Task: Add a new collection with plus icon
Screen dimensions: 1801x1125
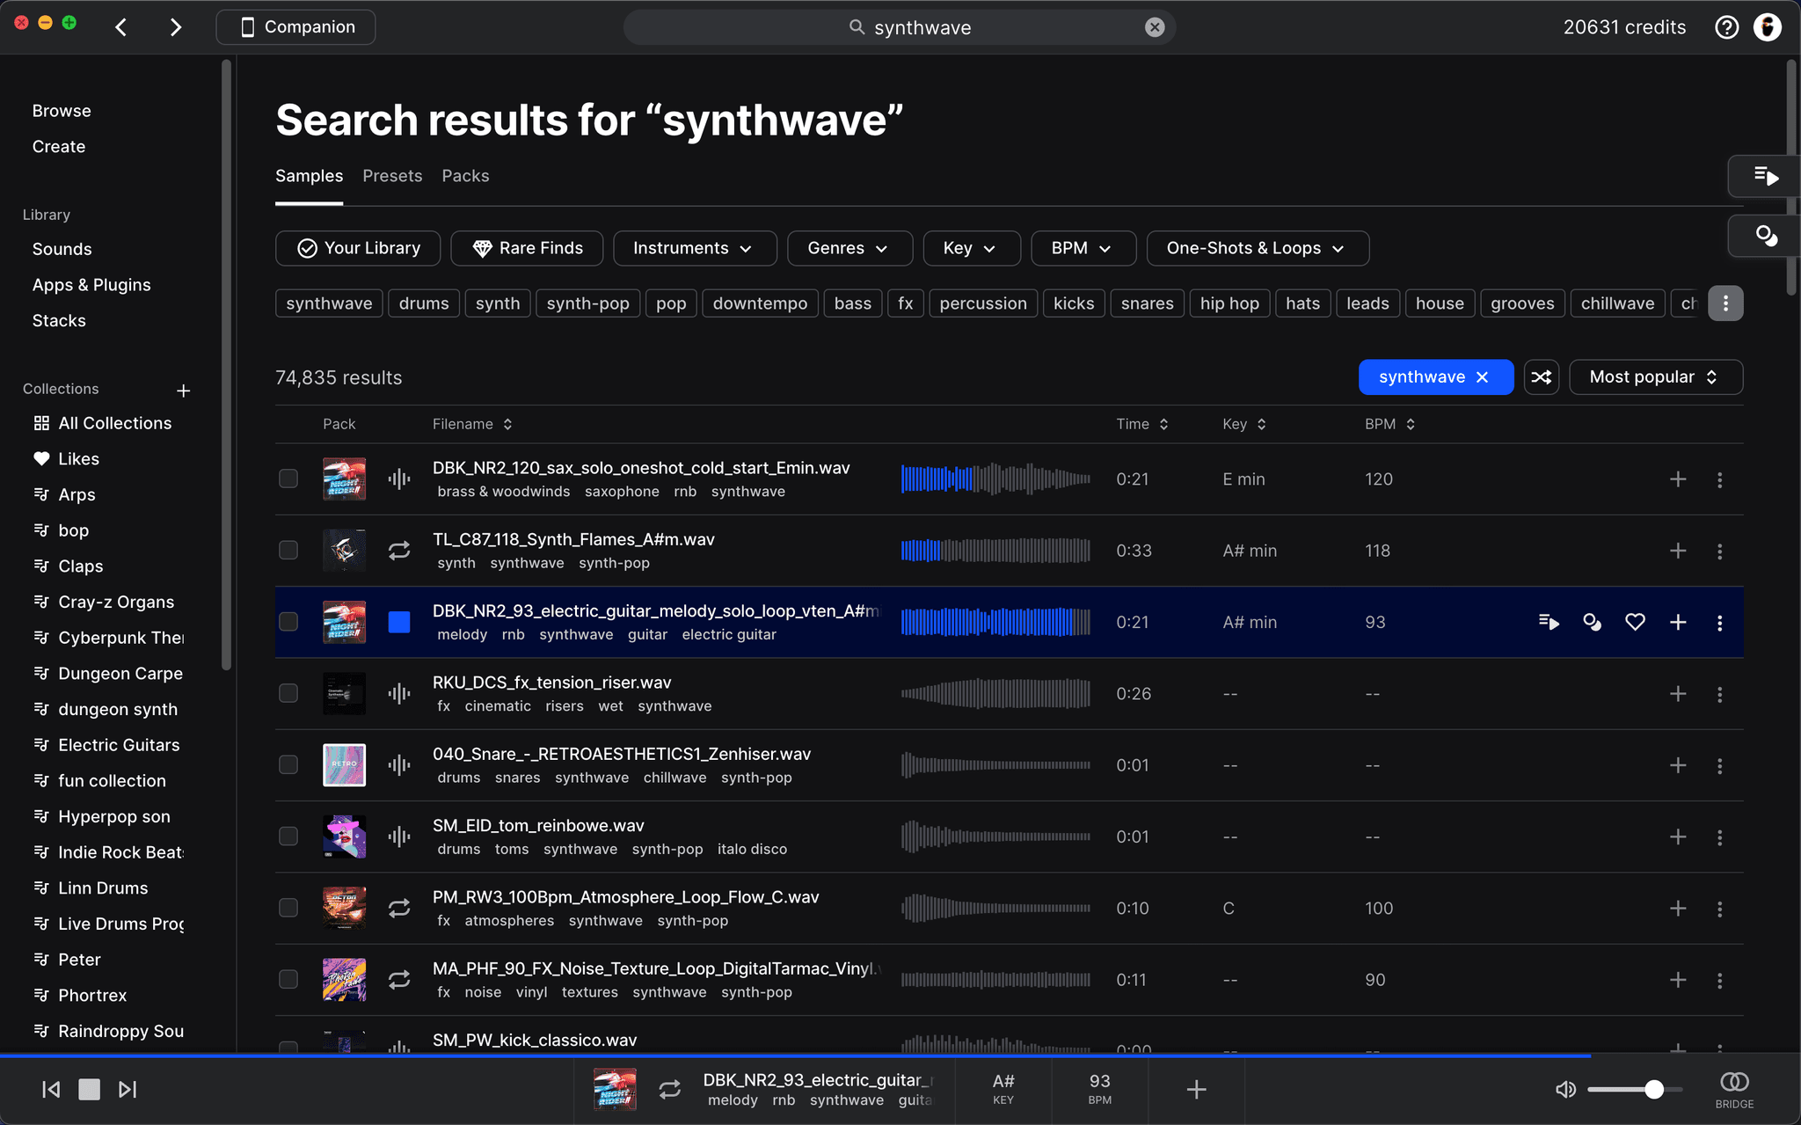Action: (x=183, y=390)
